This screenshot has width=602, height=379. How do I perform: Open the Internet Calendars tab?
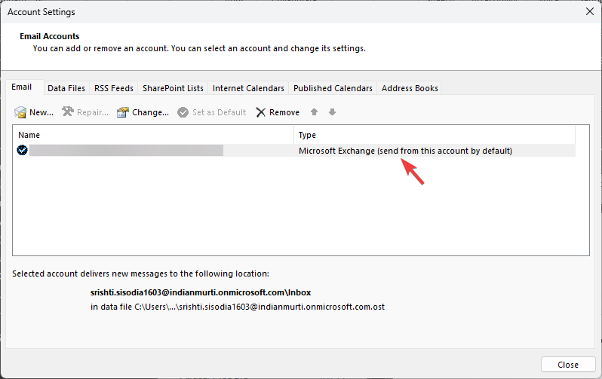pyautogui.click(x=248, y=88)
